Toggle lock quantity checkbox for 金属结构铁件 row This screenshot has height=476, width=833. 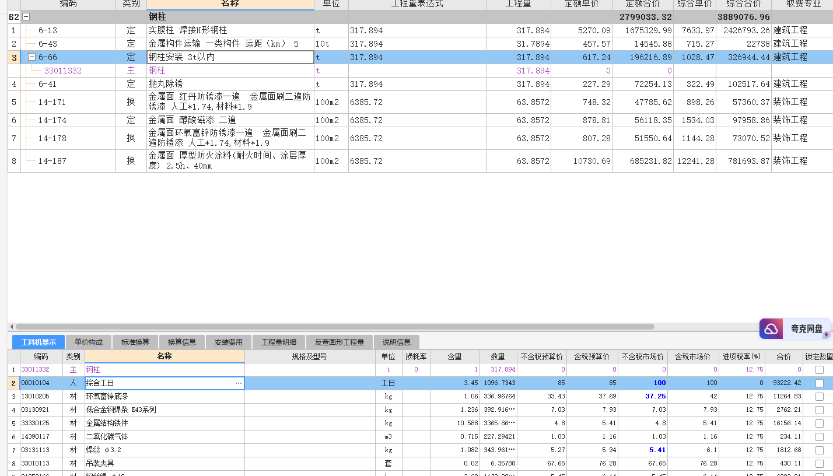tap(820, 423)
